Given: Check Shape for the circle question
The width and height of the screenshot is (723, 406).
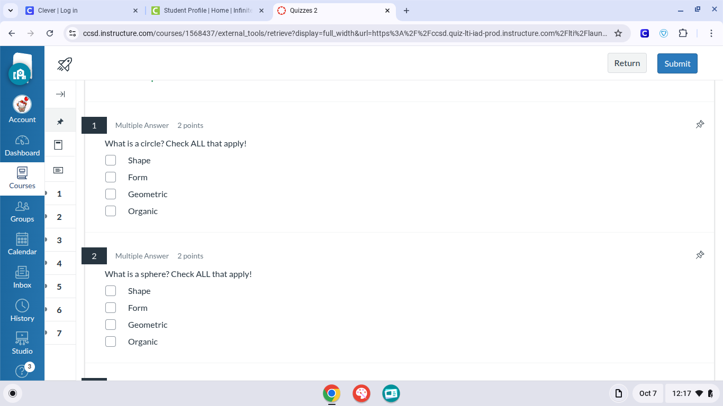Looking at the screenshot, I should coord(111,160).
